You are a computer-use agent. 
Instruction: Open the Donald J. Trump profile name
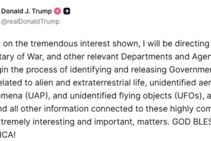point(27,11)
